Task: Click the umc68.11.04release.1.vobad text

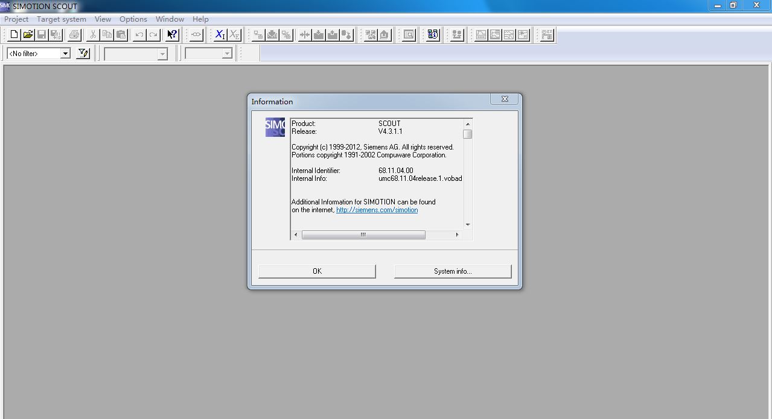Action: click(x=420, y=178)
